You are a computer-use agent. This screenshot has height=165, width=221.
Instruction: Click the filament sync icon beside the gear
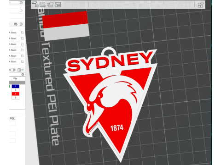[x=16, y=24]
